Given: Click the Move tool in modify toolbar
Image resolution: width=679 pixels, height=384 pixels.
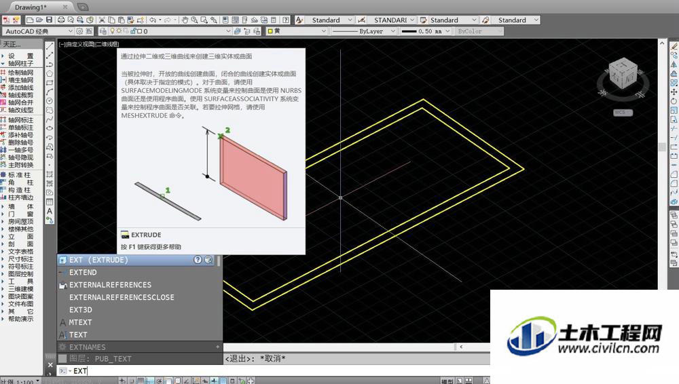Looking at the screenshot, I should pyautogui.click(x=674, y=92).
